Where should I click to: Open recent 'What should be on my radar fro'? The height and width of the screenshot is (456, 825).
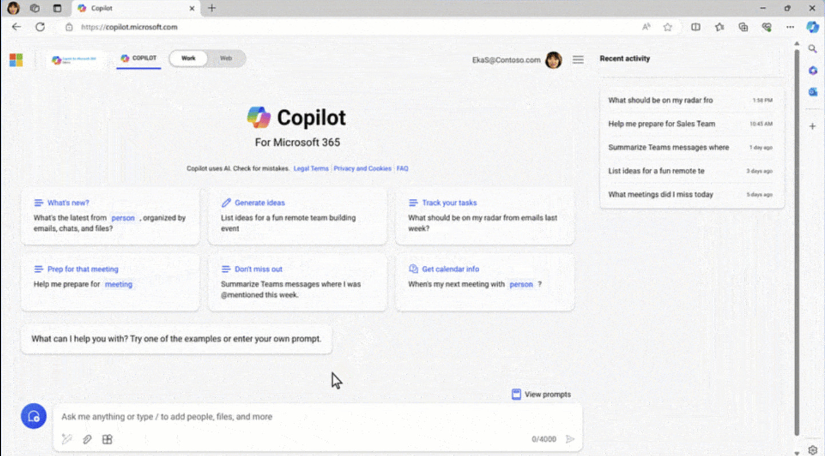pyautogui.click(x=692, y=100)
